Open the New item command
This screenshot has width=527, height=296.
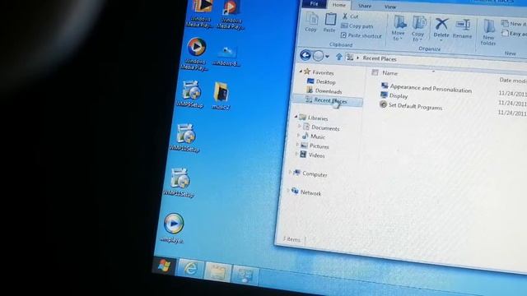click(x=513, y=24)
